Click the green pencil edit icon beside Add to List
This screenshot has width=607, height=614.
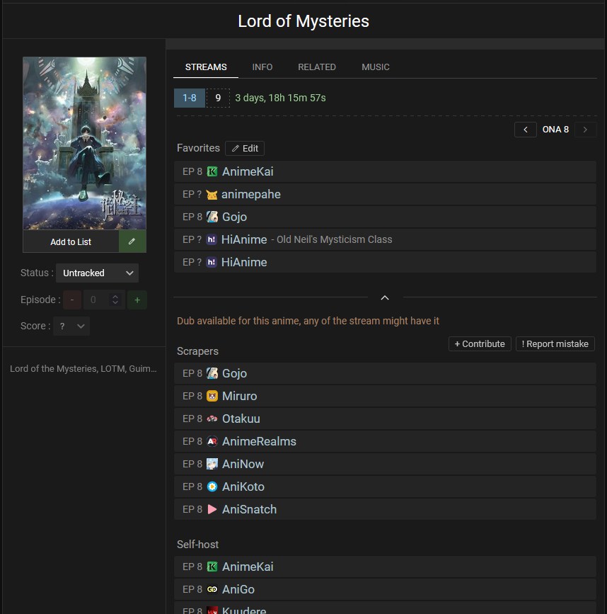pos(132,241)
